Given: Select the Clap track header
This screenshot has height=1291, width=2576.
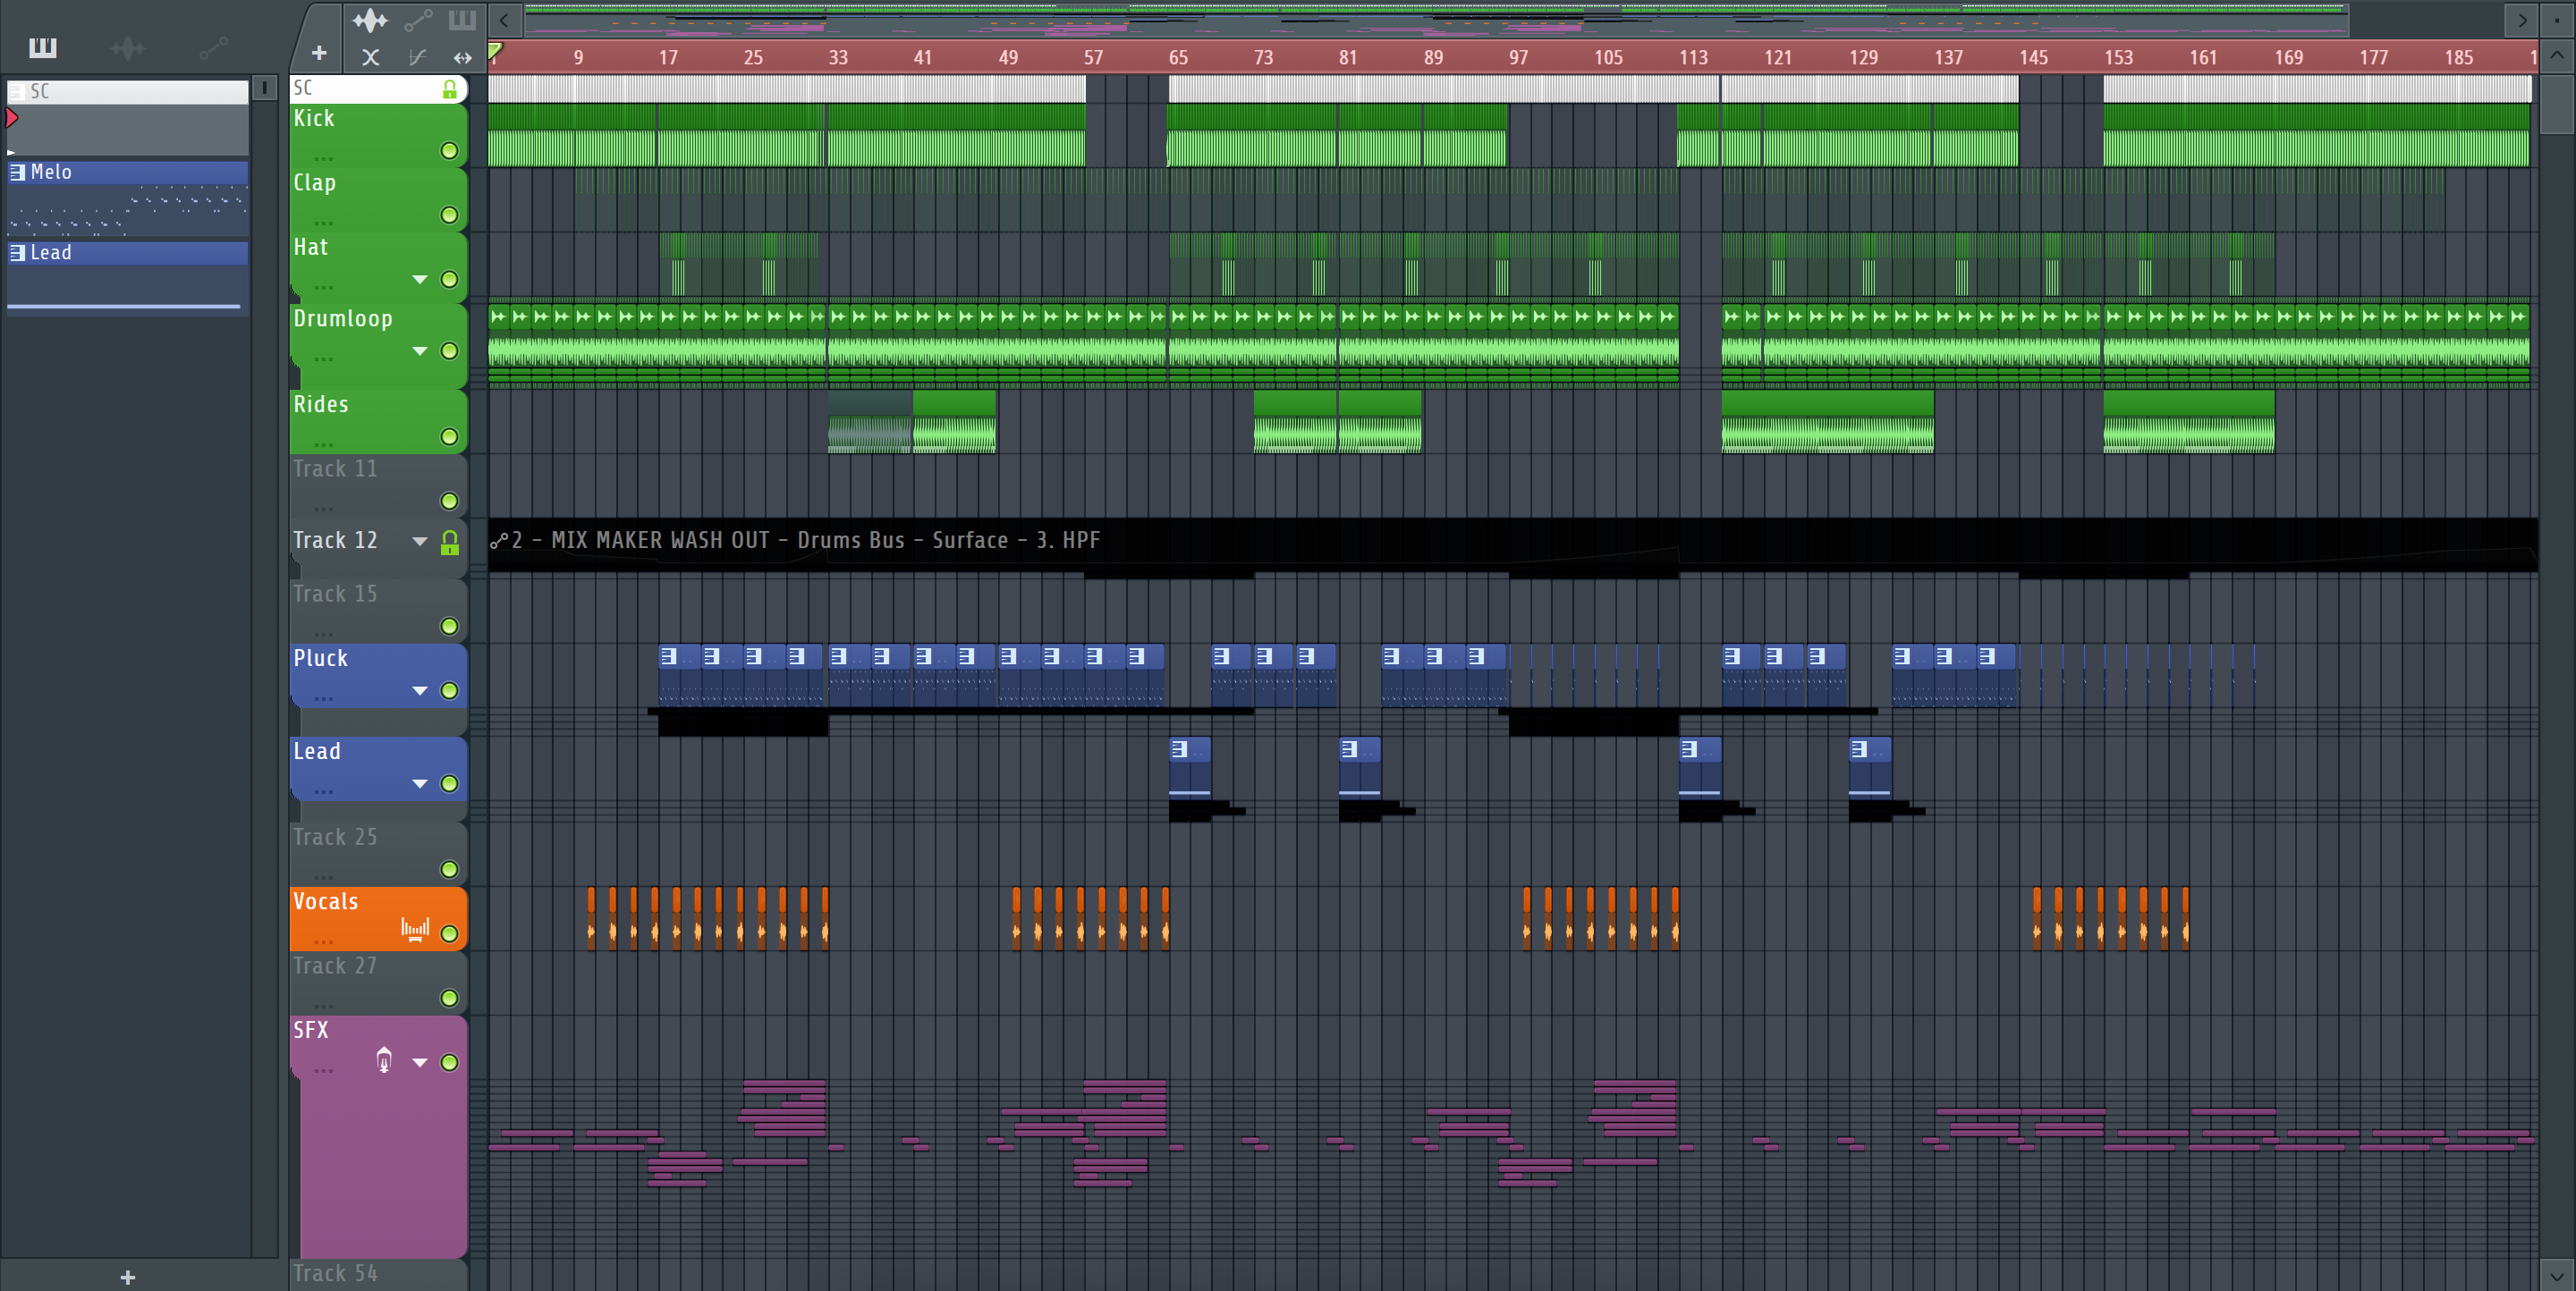Looking at the screenshot, I should click(x=378, y=200).
